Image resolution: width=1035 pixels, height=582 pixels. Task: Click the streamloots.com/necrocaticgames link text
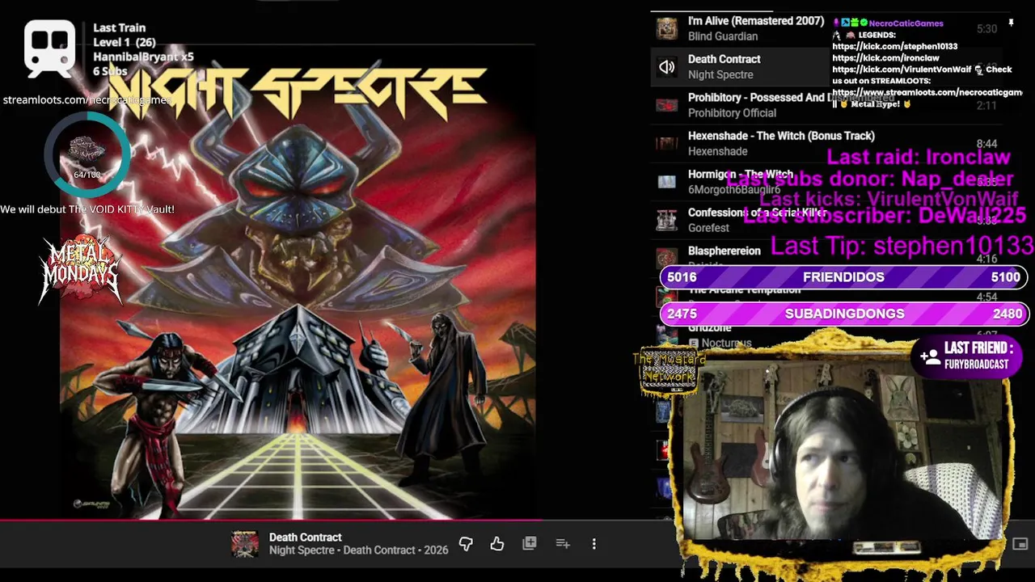[87, 100]
